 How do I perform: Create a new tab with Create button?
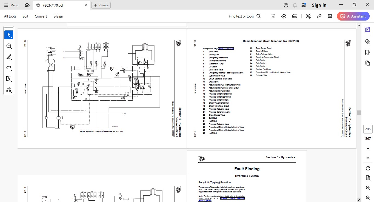tap(101, 5)
